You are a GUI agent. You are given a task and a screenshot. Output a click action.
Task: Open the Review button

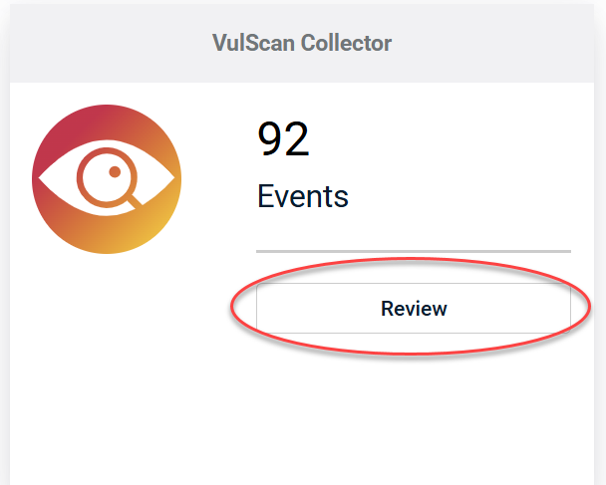(x=414, y=308)
